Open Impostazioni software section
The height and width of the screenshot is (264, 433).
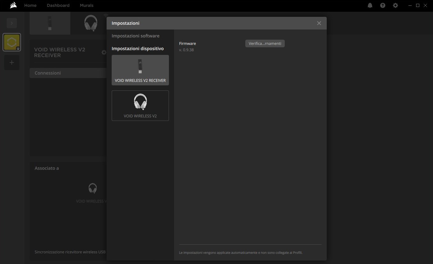point(136,36)
